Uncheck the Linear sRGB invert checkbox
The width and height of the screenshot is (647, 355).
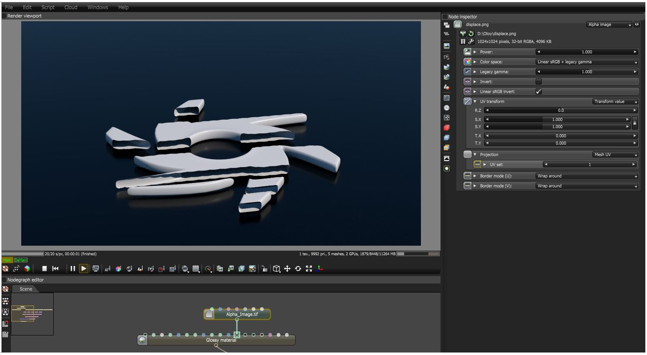click(x=539, y=91)
